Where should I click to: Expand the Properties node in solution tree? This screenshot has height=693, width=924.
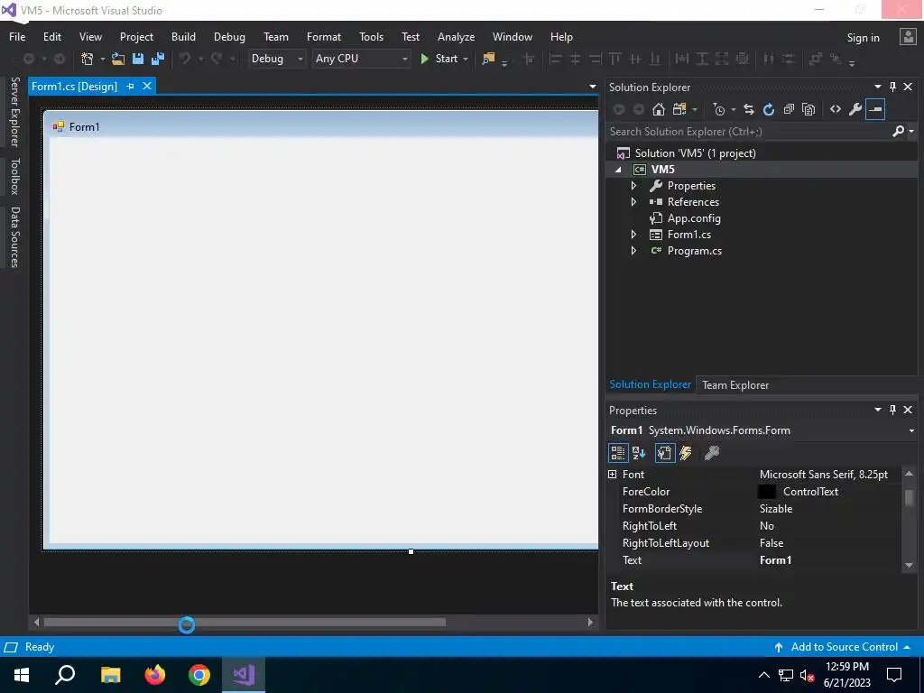click(633, 186)
